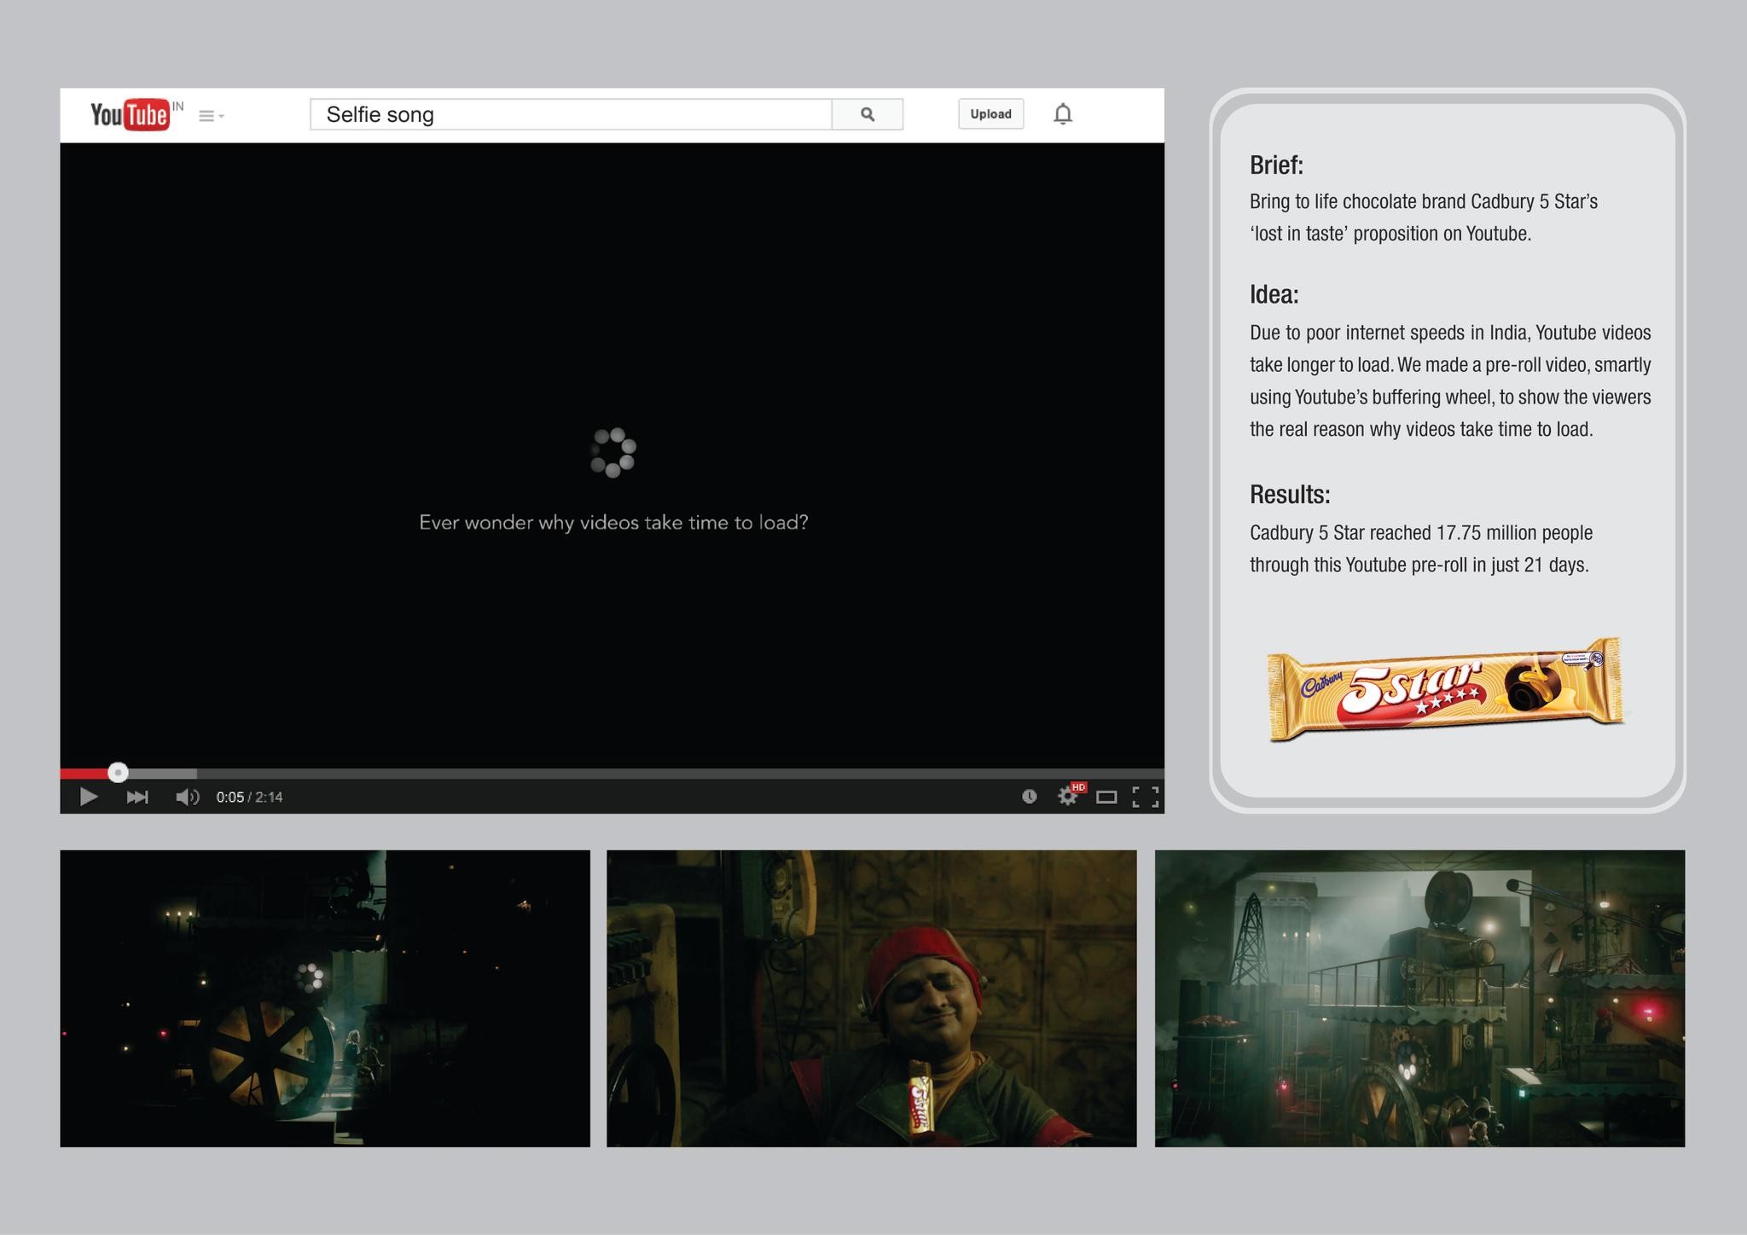Screen dimensions: 1747x1235
Task: Click the progress bar scrubber handle
Action: click(118, 773)
